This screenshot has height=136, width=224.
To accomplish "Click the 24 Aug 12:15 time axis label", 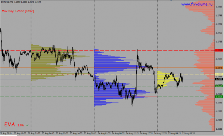I will coord(132,133).
